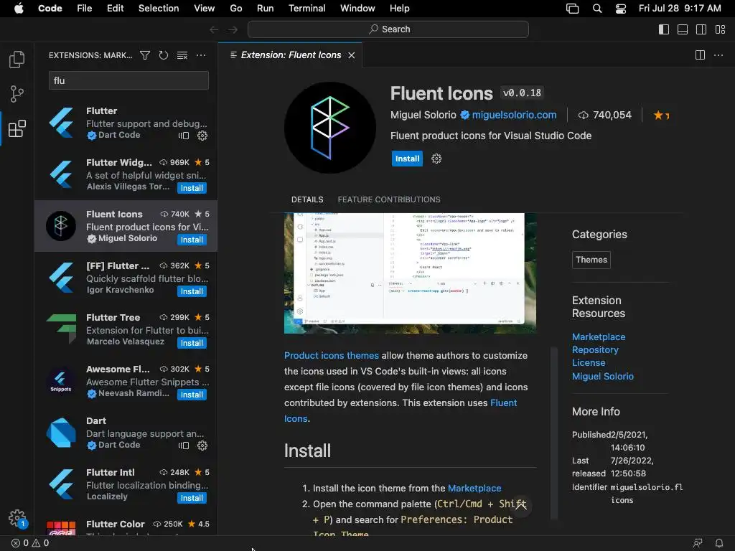This screenshot has height=551, width=735.
Task: Click the title bar Search command box
Action: click(x=388, y=29)
